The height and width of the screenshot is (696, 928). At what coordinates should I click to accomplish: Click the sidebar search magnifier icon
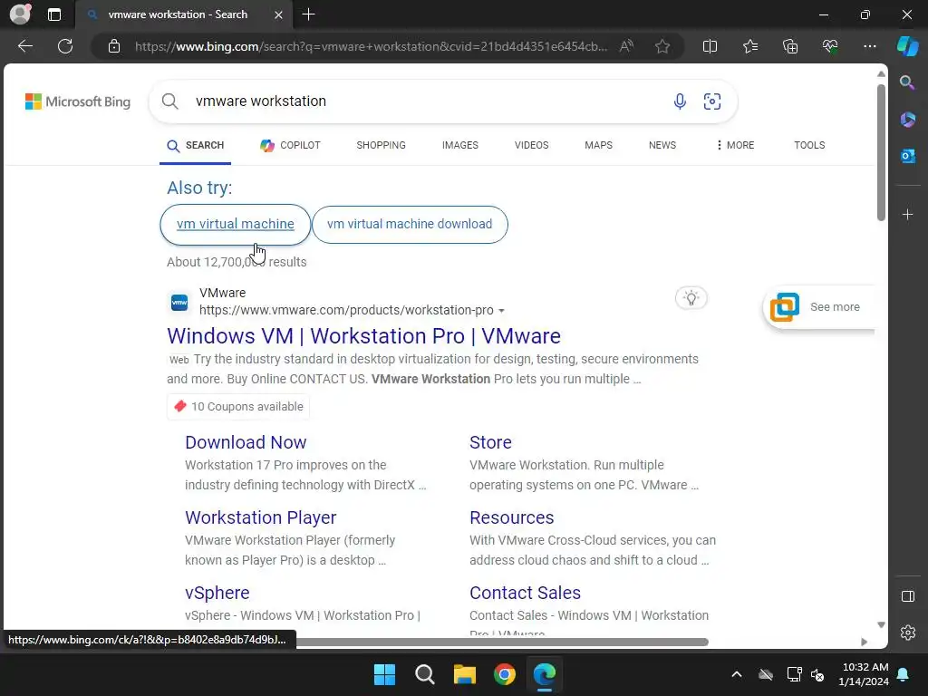pyautogui.click(x=907, y=82)
